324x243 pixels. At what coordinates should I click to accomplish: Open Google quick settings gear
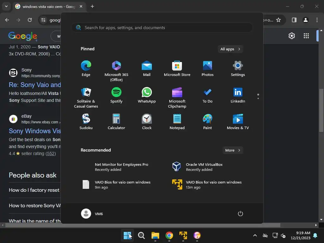click(x=292, y=36)
